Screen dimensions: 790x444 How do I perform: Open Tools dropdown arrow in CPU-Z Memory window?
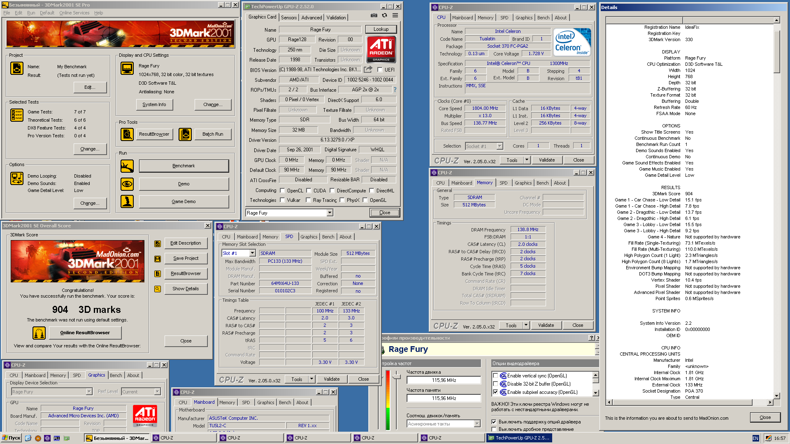pos(526,325)
